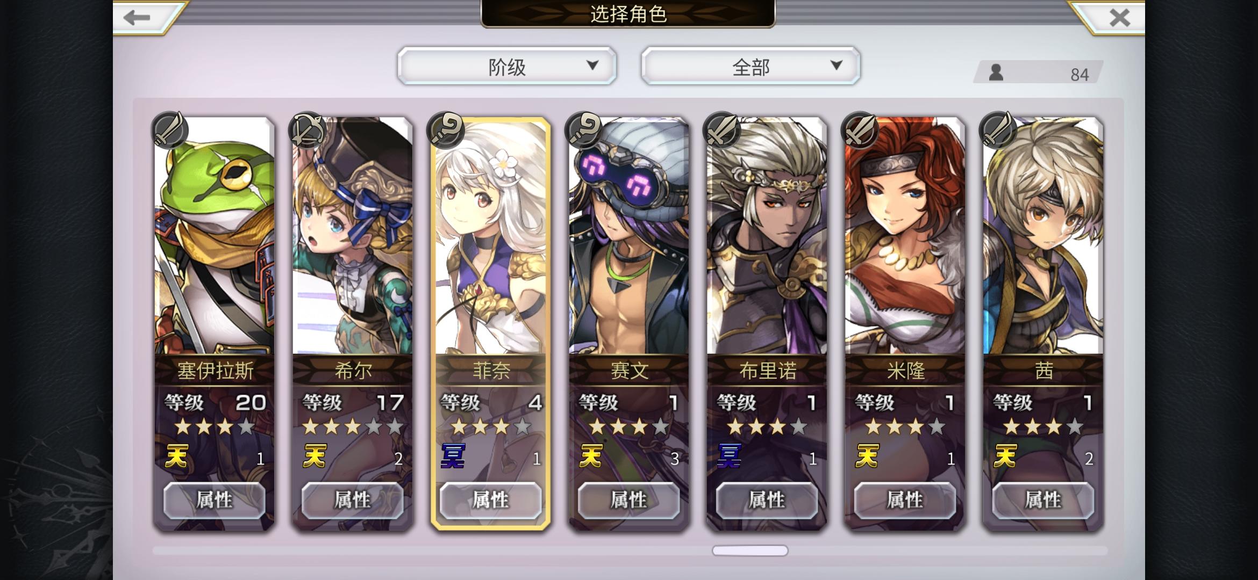Click the greatsword icon on 布里诺 card
This screenshot has height=580, width=1258.
722,130
